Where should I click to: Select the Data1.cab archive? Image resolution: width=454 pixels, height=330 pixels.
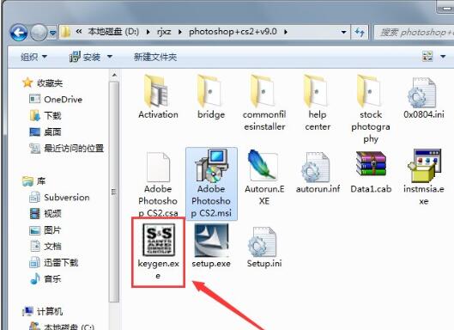coord(371,173)
